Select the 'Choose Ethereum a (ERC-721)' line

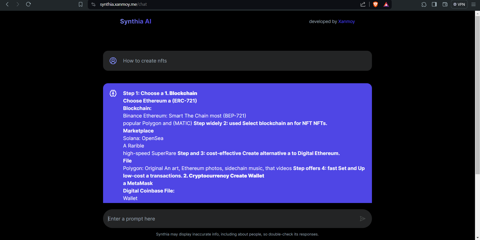coord(160,101)
